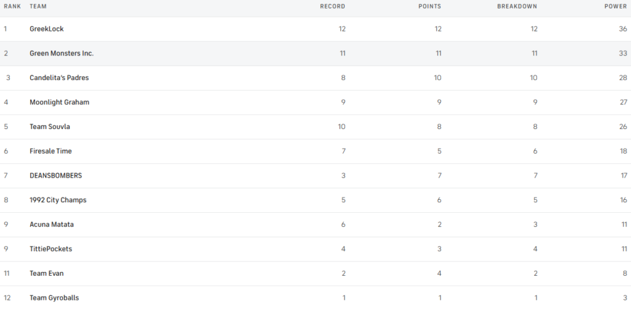Viewport: 631px width, 309px height.
Task: Select Team Gyroballs at the bottom
Action: (54, 298)
